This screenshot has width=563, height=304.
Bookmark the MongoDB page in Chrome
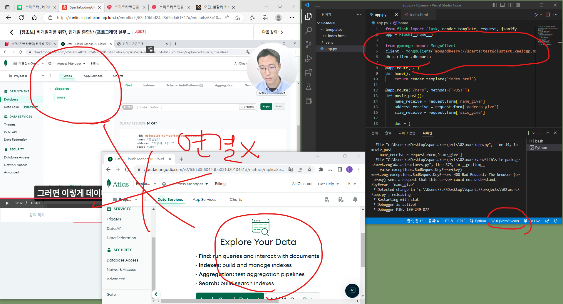coord(309,169)
